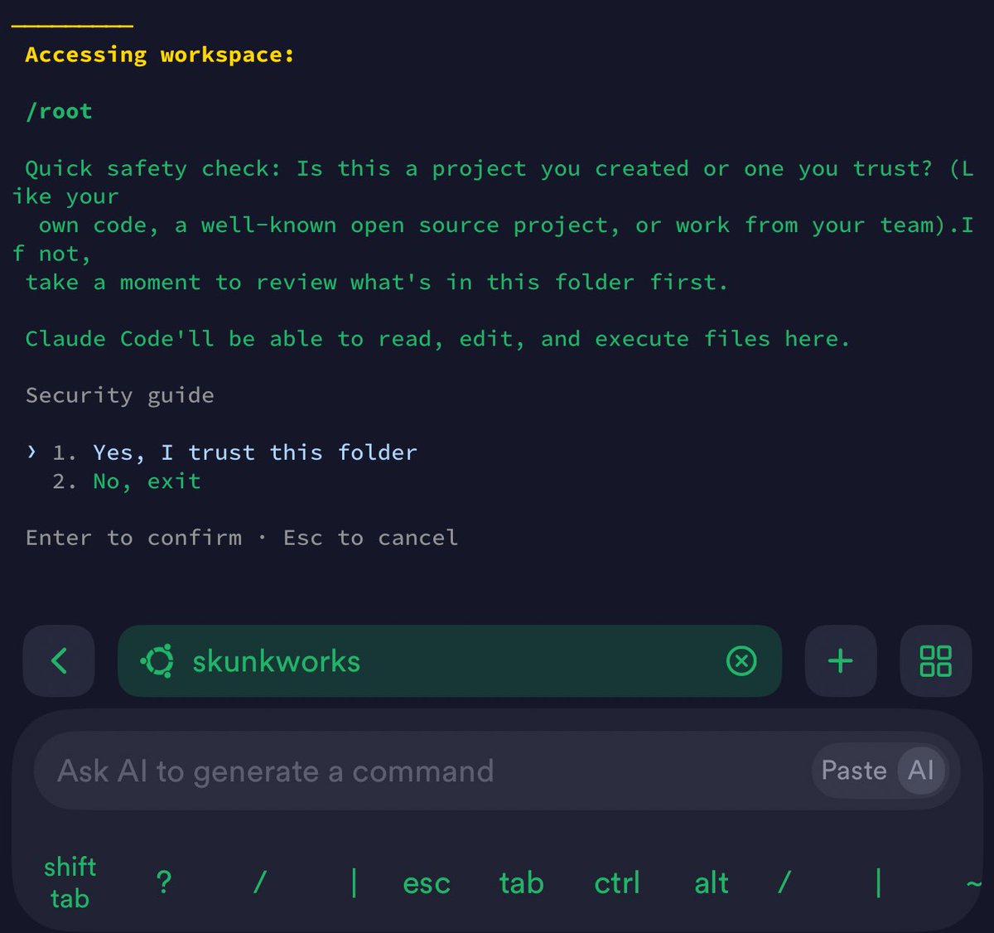Close the skunkworks session tab
The height and width of the screenshot is (933, 994).
[x=741, y=661]
